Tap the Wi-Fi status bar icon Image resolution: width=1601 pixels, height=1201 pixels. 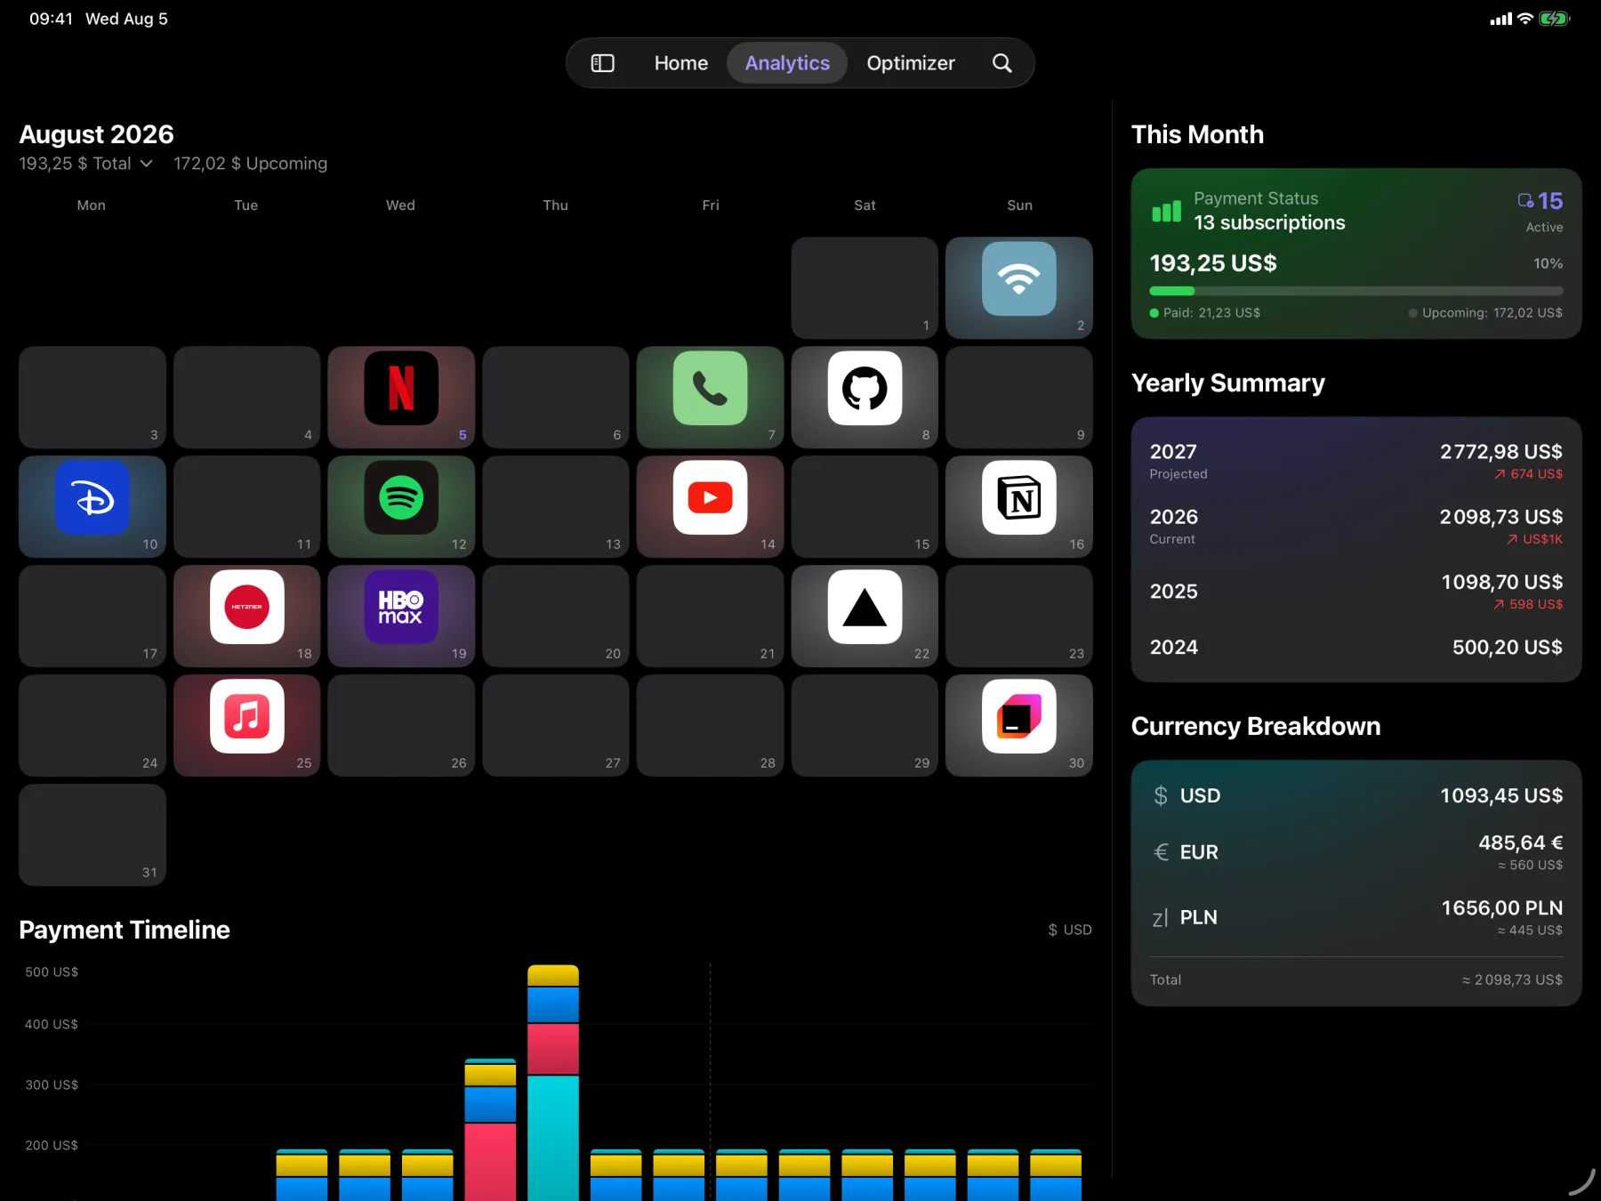[x=1525, y=19]
